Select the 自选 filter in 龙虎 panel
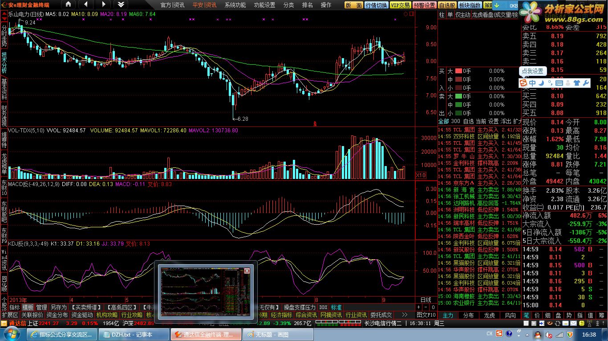 (468, 121)
